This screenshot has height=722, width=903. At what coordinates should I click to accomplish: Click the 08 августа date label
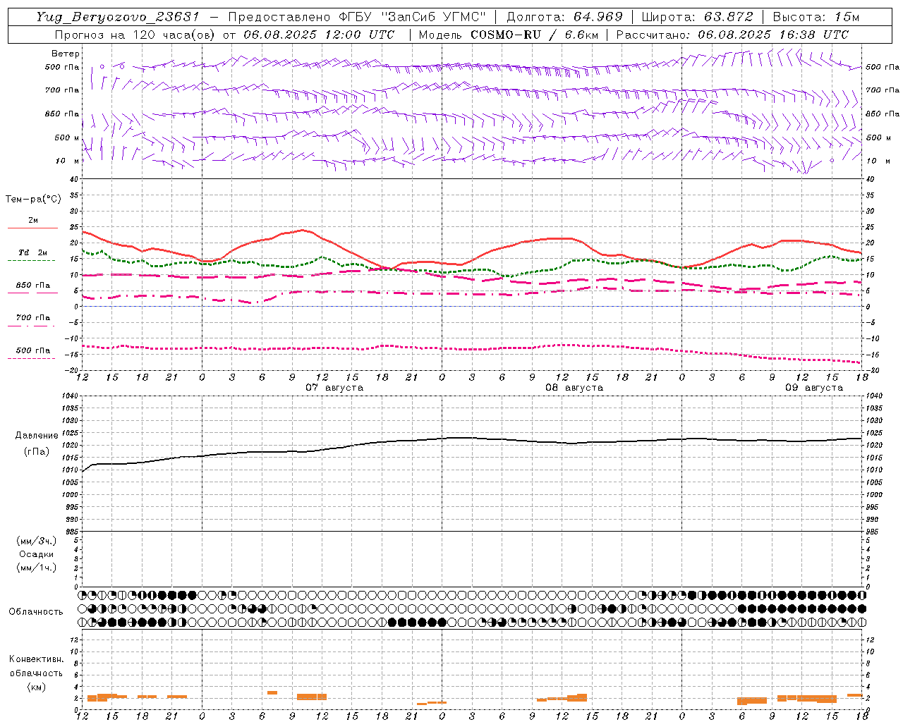[574, 388]
